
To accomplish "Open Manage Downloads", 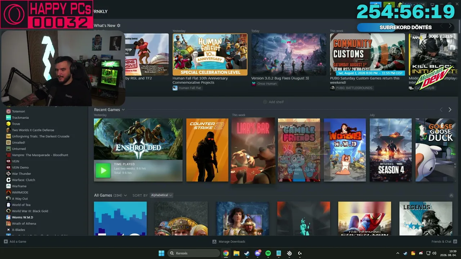I will 229,241.
